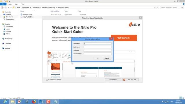
Task: Sort files by Type column
Action: [66, 11]
